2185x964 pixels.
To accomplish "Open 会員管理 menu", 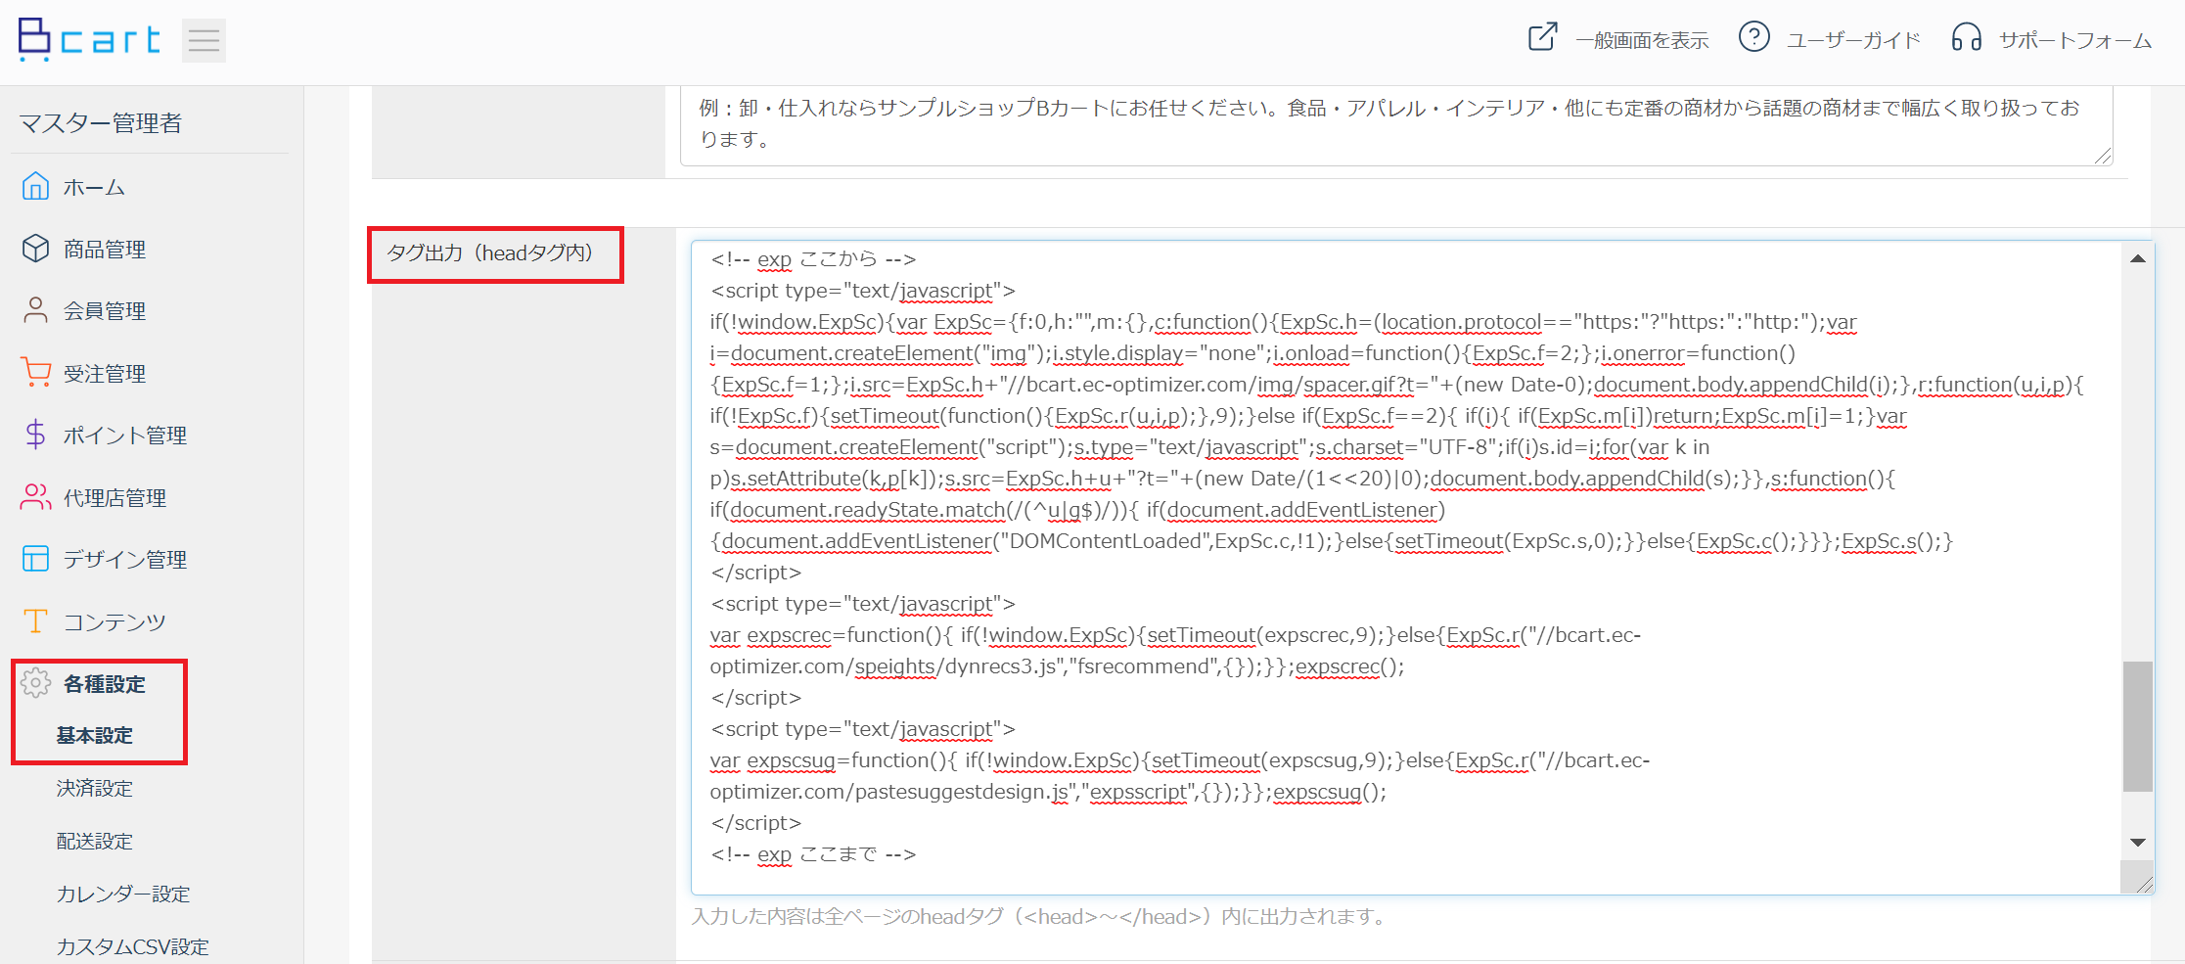I will (105, 311).
